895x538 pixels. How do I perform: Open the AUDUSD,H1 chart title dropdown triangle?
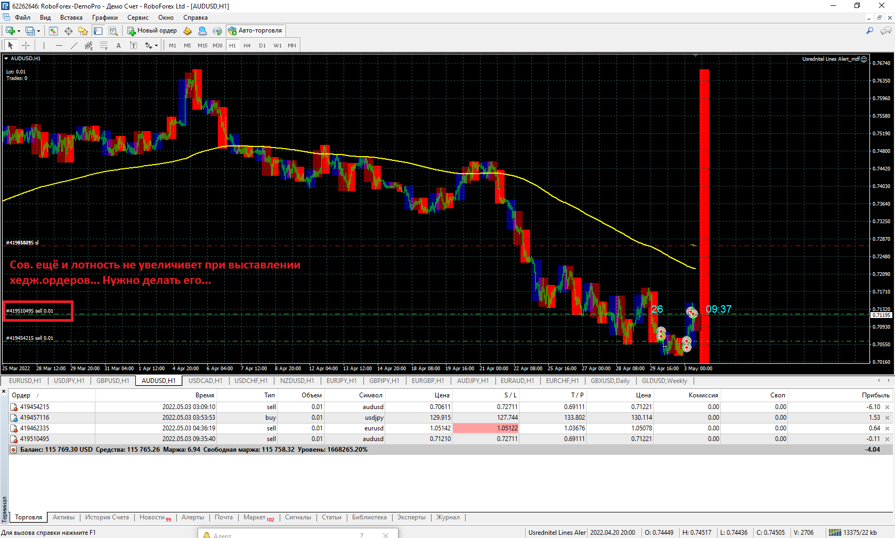(6, 59)
